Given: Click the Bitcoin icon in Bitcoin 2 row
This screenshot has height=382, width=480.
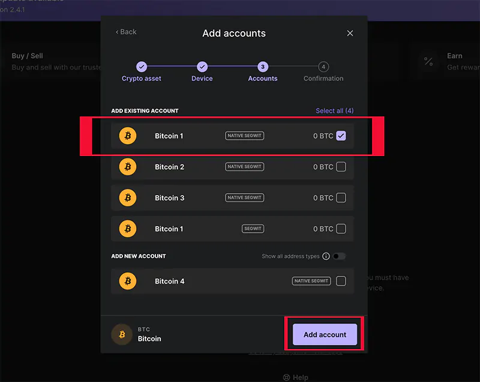Looking at the screenshot, I should point(127,167).
